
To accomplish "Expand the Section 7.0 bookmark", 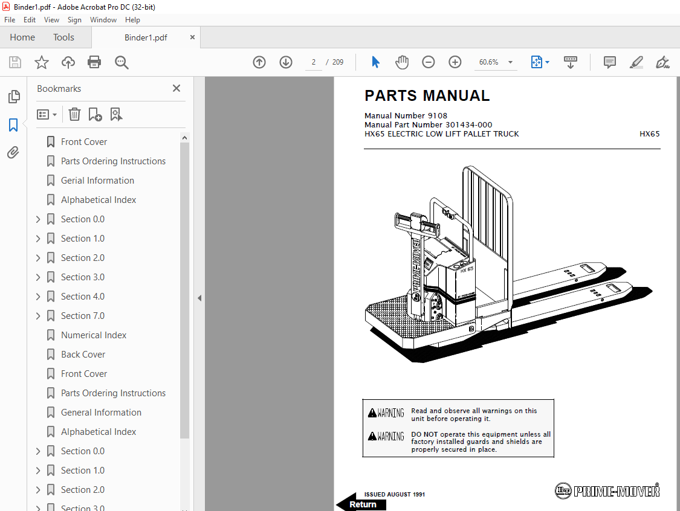I will pyautogui.click(x=38, y=316).
